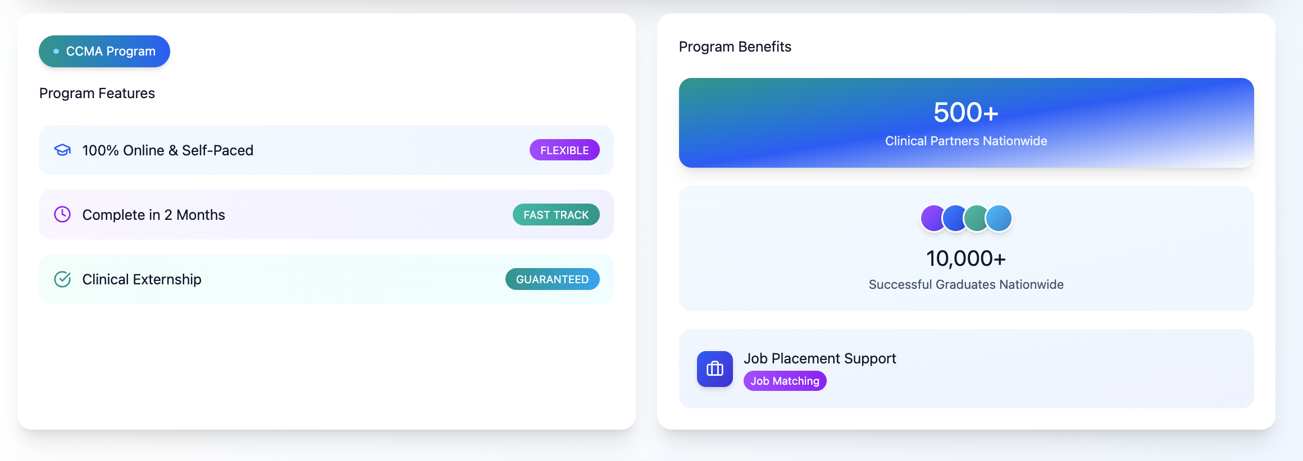Select the Complete in 2 Months feature

[x=153, y=215]
